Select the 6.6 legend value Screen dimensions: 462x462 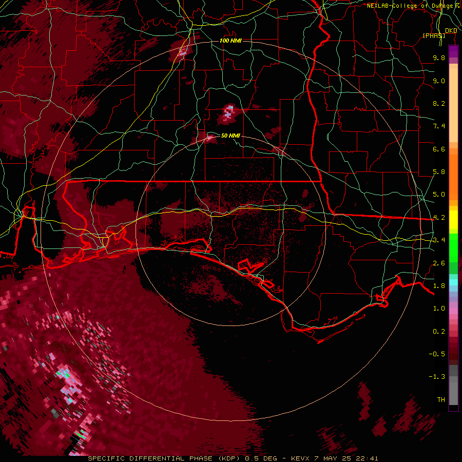click(x=439, y=149)
